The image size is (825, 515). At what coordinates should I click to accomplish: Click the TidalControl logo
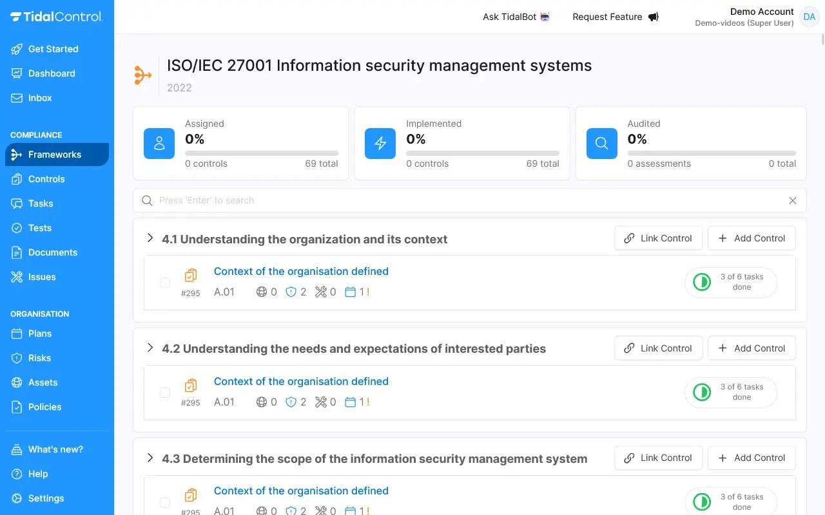coord(57,17)
